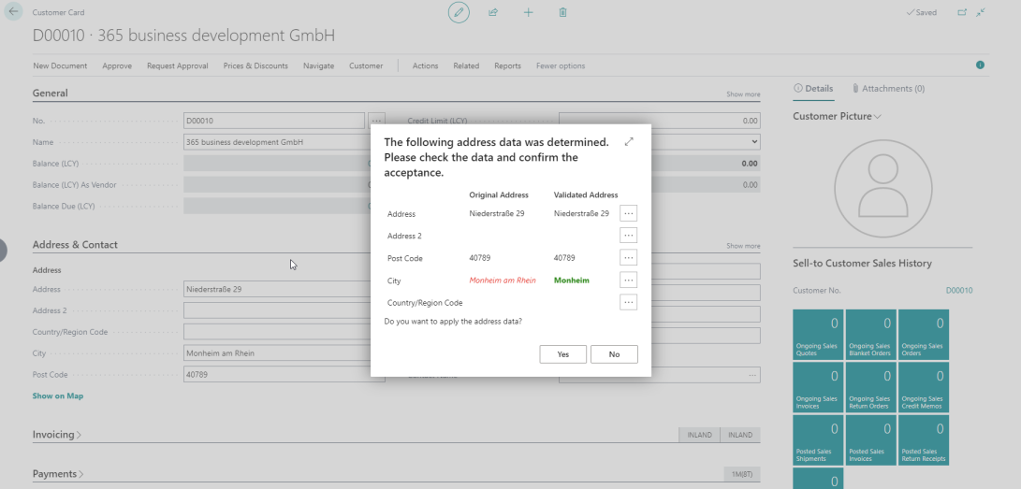Go back with the arrow button
This screenshot has width=1021, height=489.
[13, 12]
